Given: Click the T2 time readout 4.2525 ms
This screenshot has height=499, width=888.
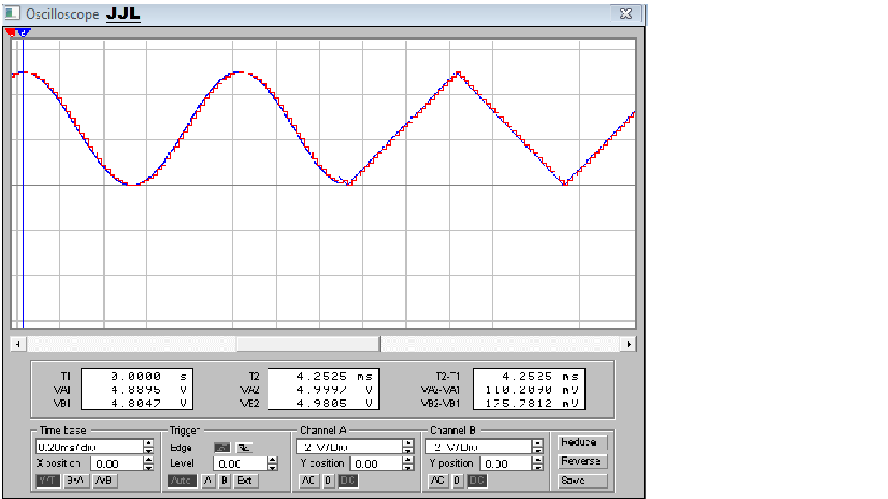Looking at the screenshot, I should tap(334, 377).
